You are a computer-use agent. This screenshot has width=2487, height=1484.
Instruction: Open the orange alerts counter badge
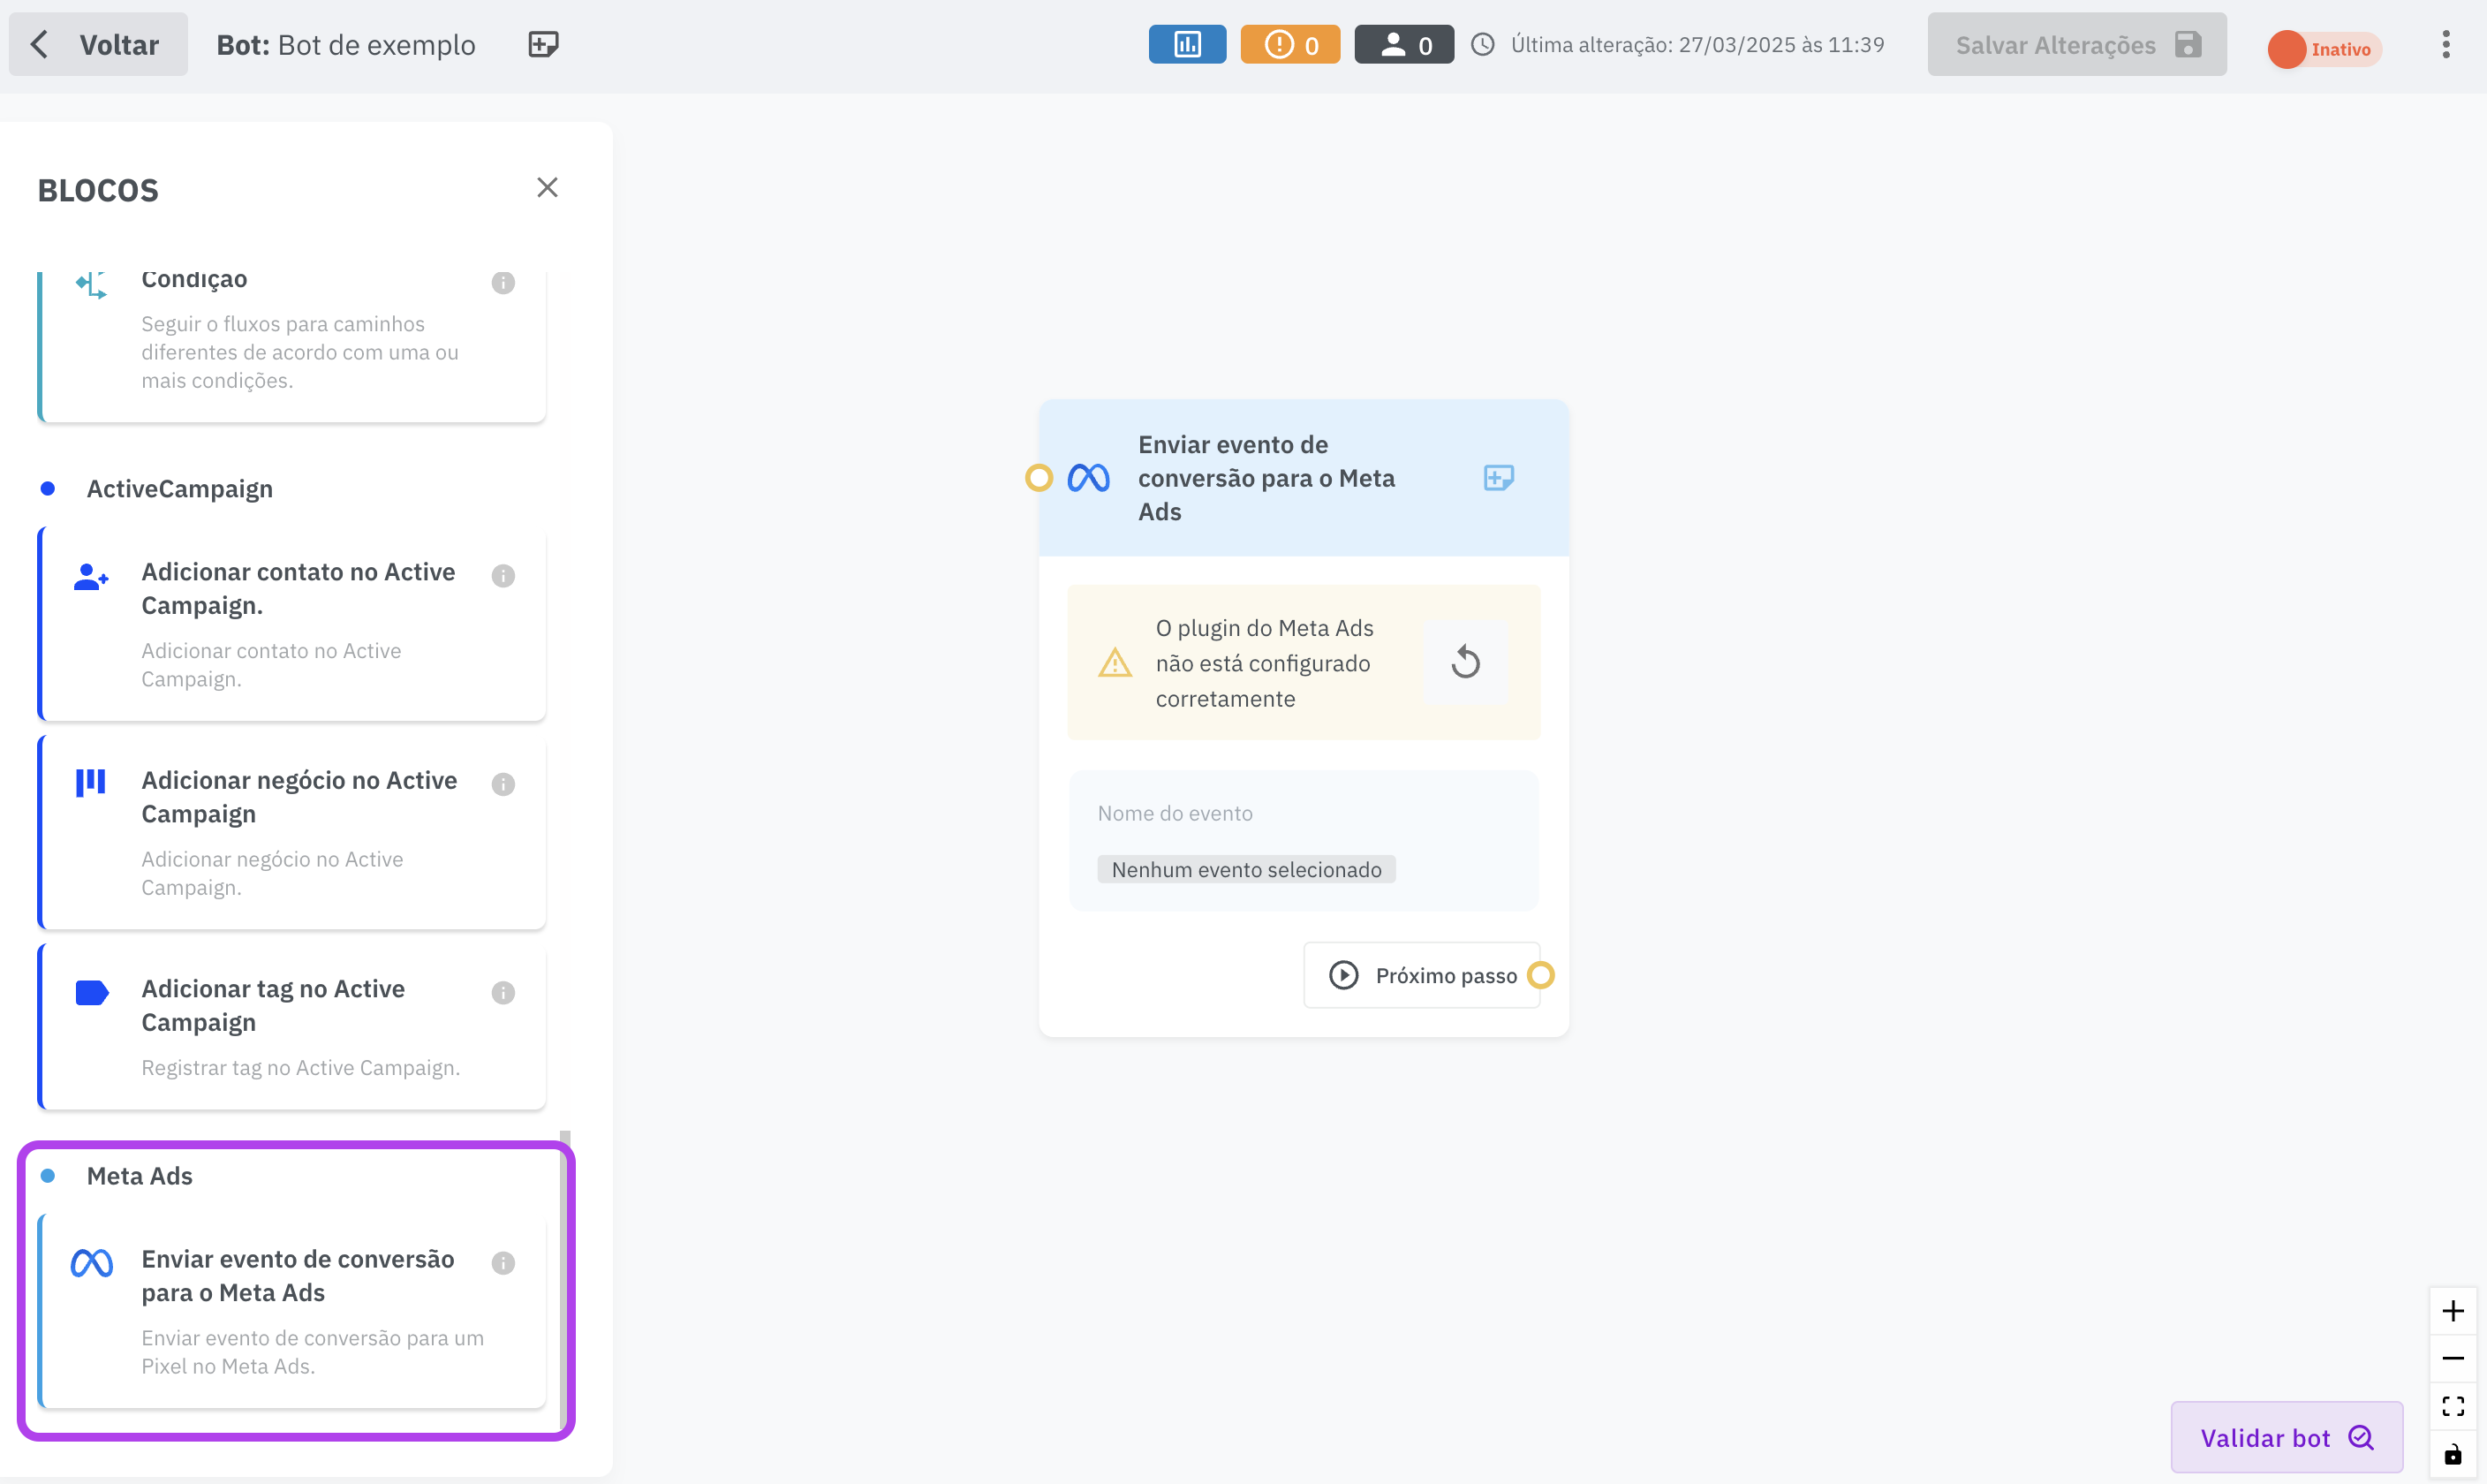point(1289,45)
